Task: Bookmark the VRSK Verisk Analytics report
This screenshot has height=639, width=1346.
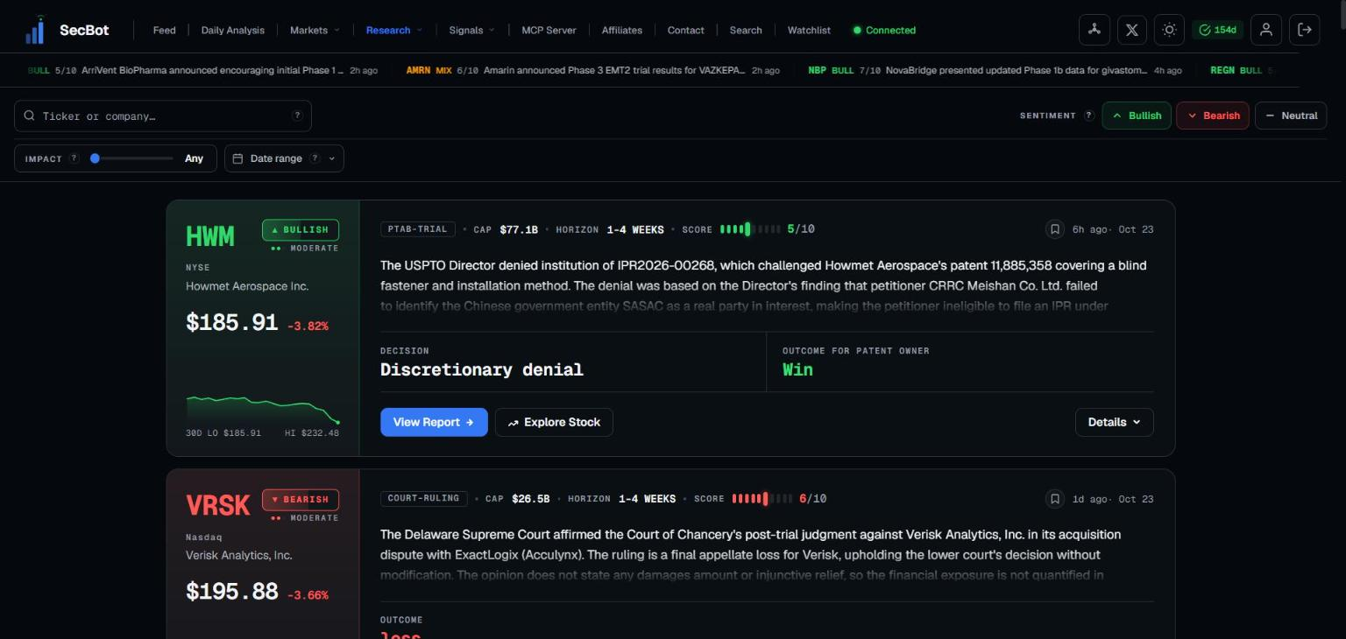Action: 1055,499
